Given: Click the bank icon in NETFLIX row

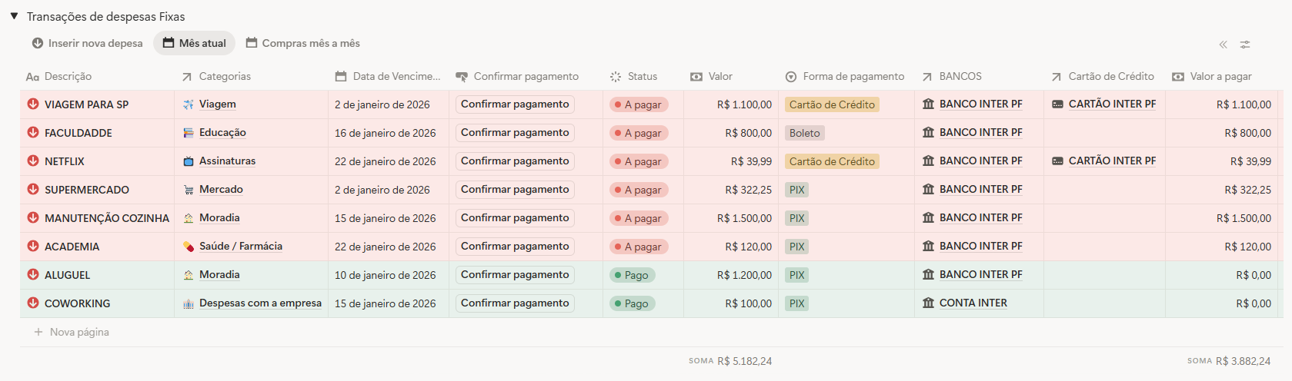Looking at the screenshot, I should (928, 161).
